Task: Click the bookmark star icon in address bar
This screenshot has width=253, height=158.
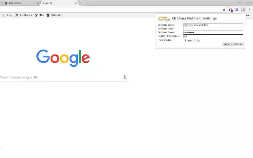Action: (224, 10)
